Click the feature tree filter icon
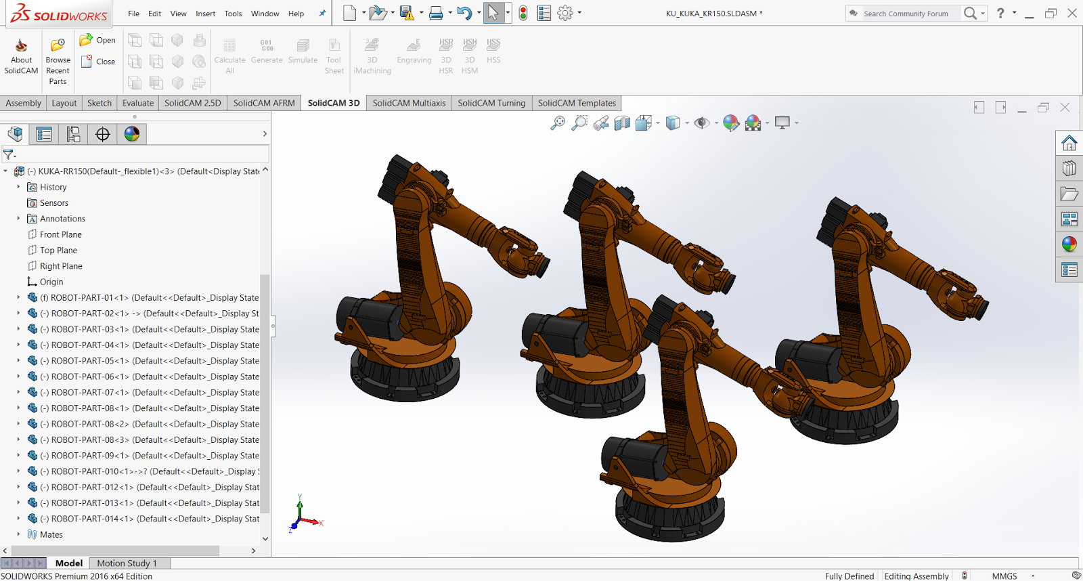Viewport: 1083px width, 581px height. coord(9,155)
